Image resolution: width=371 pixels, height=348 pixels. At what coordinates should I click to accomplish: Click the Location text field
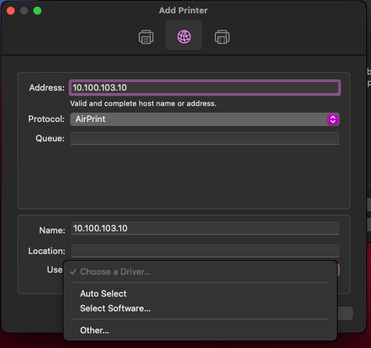[205, 251]
